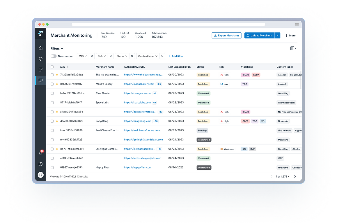This screenshot has height=223, width=337.
Task: Sort the MID column by its arrow
Action: tap(68, 66)
